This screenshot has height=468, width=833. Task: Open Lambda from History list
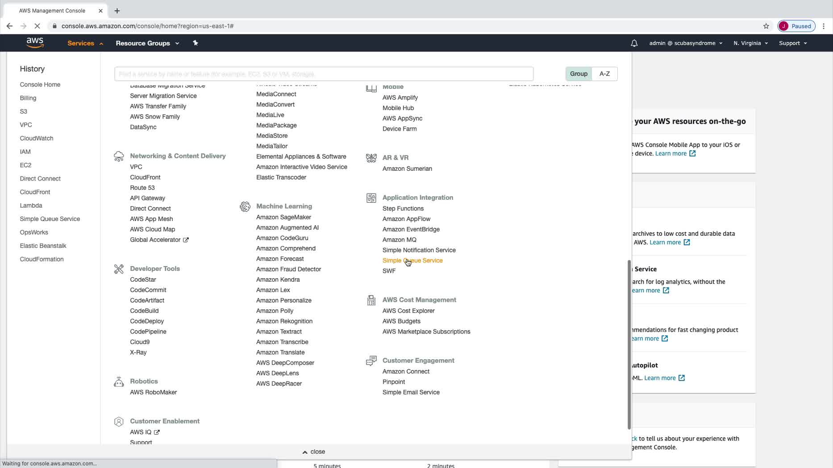[31, 205]
